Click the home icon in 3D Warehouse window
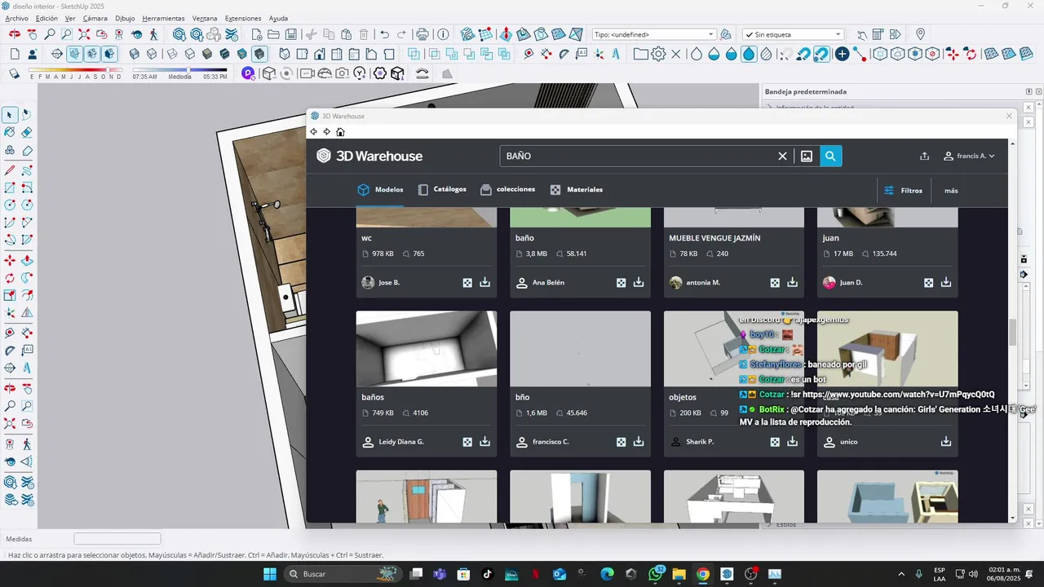The width and height of the screenshot is (1044, 587). 340,132
